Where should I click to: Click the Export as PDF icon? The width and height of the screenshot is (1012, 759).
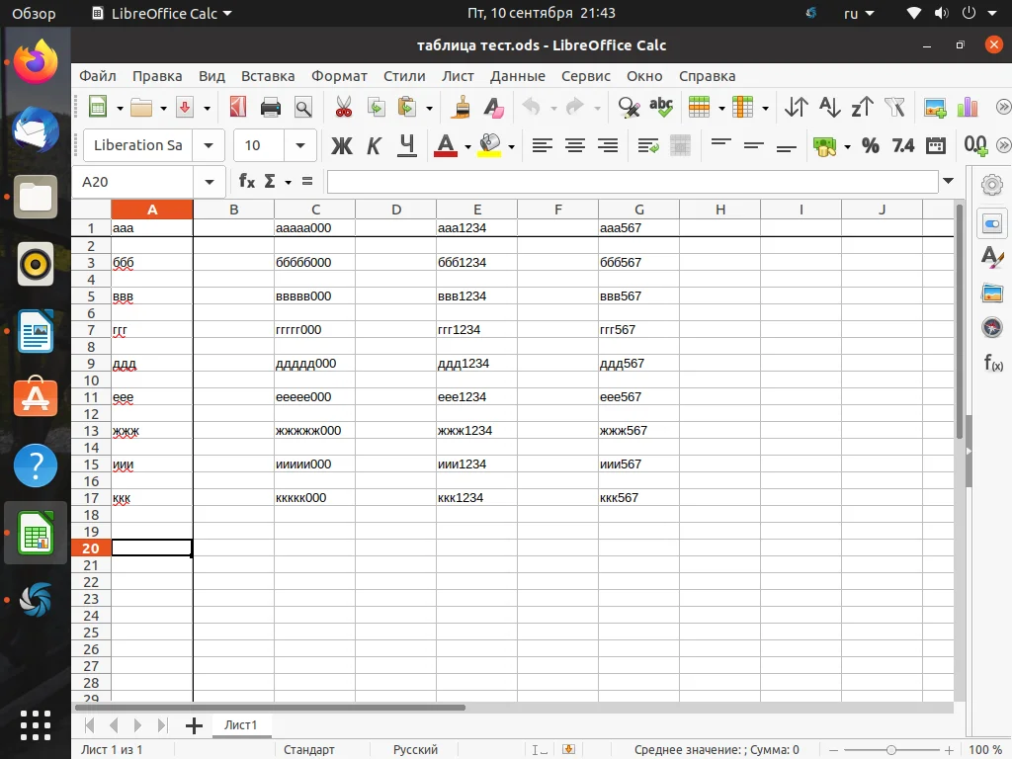(x=237, y=107)
